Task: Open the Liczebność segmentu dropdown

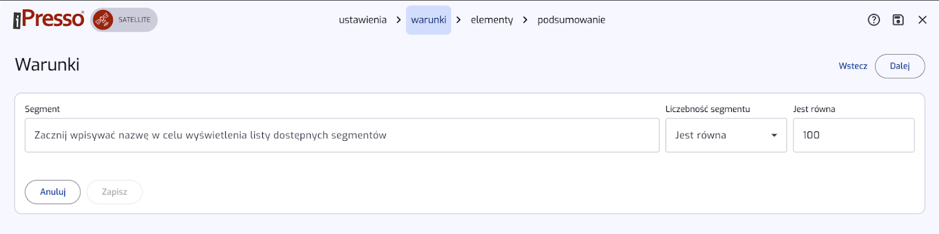Action: coord(726,135)
